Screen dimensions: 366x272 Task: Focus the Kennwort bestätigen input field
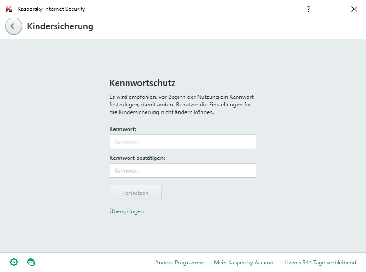pos(183,170)
